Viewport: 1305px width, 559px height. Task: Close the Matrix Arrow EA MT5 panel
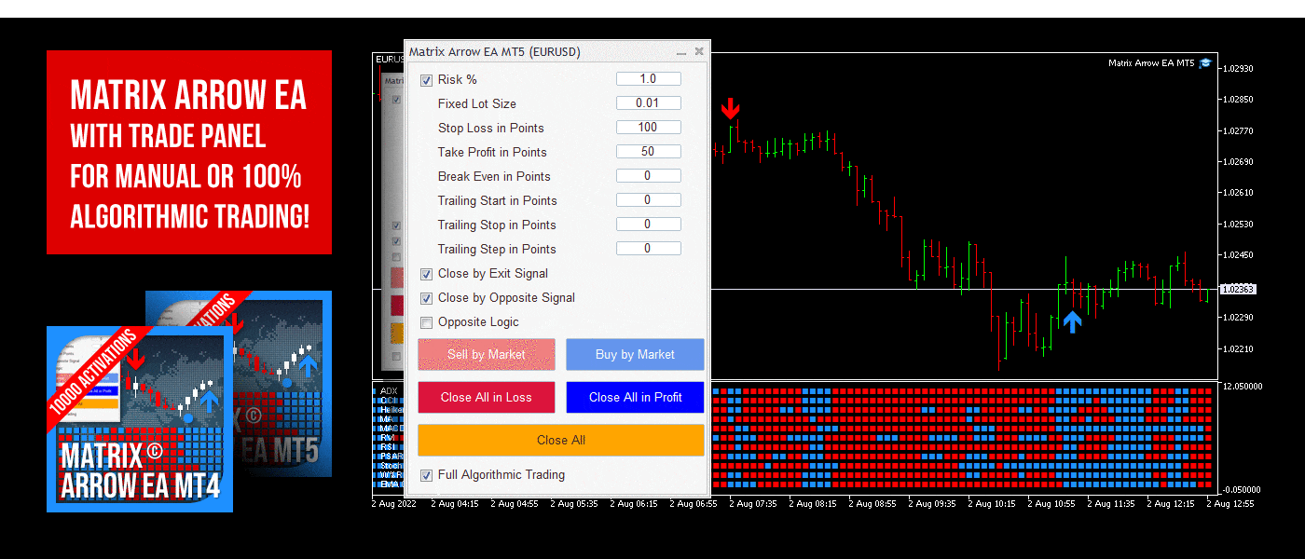(699, 52)
